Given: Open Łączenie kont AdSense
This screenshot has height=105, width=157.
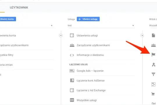Looking at the screenshot, I should [90, 80].
